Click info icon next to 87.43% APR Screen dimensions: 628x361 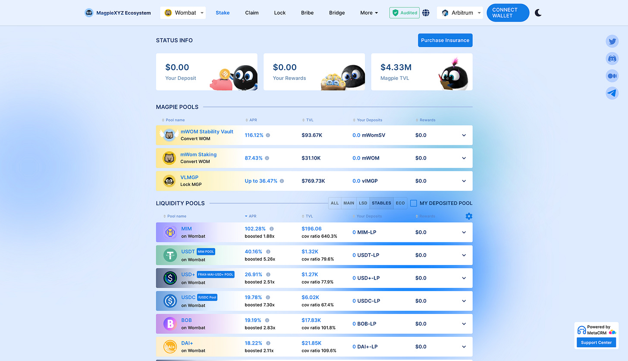pos(267,158)
